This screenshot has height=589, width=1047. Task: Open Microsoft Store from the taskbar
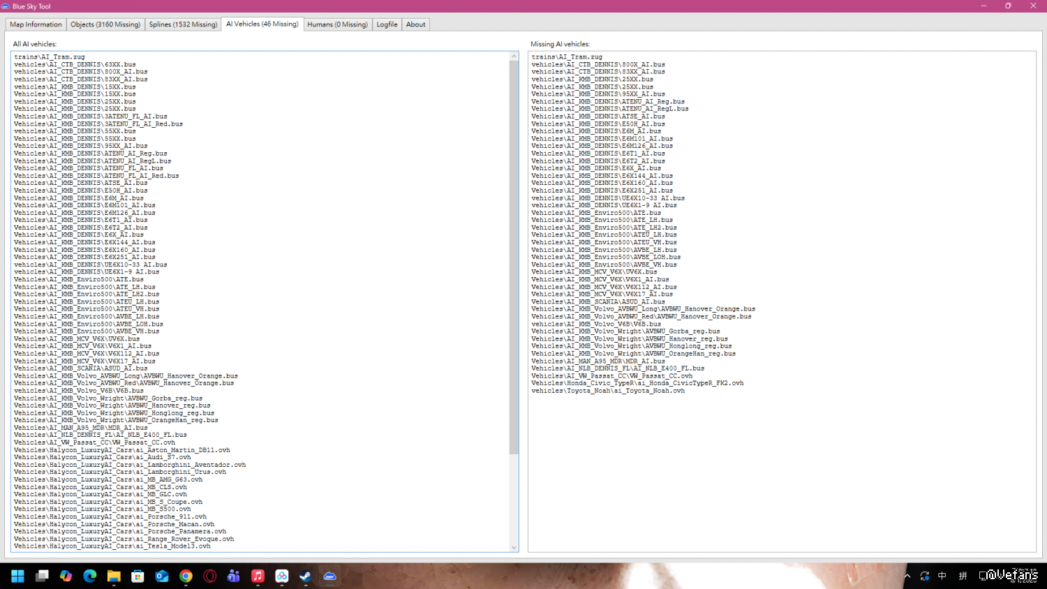(x=138, y=576)
